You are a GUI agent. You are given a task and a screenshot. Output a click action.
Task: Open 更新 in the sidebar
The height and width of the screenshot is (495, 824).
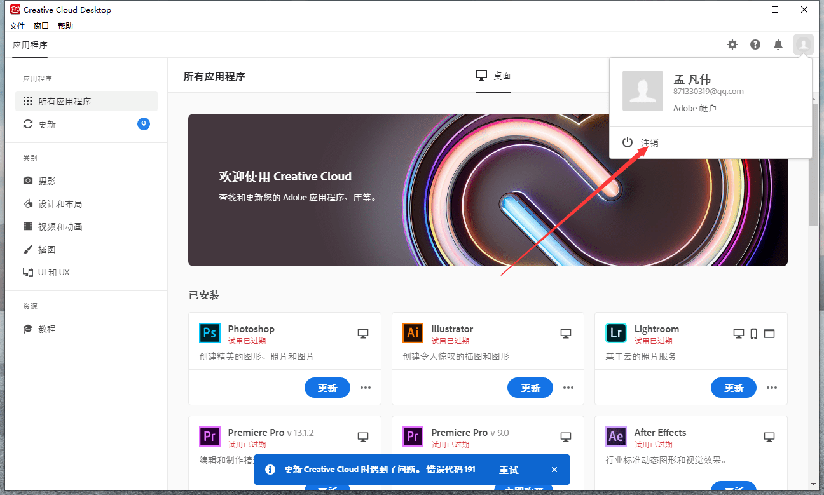click(x=86, y=124)
